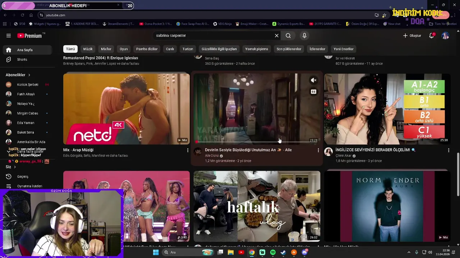Image resolution: width=460 pixels, height=258 pixels.
Task: Open the volume control in system tray
Action: pos(430,252)
